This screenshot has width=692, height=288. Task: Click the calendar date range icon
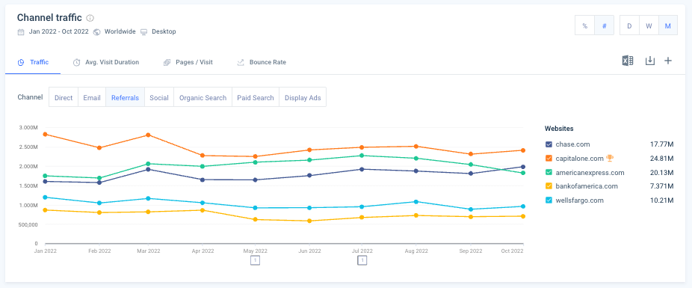21,32
